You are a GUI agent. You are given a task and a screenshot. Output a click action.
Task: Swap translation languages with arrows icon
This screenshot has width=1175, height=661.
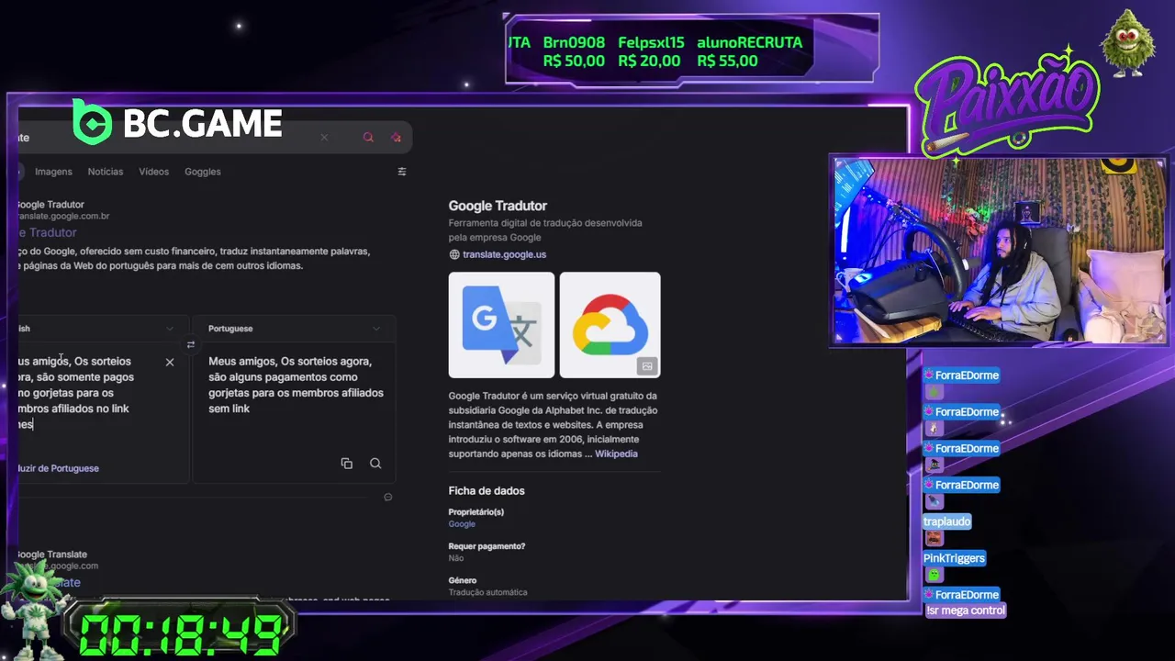tap(191, 345)
